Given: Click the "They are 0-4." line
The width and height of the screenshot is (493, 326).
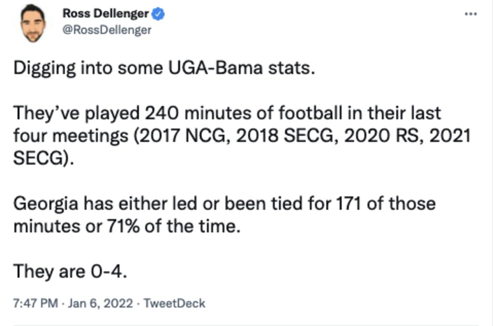Looking at the screenshot, I should 70,271.
